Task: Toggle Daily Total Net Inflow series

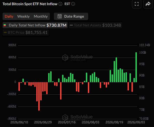Action: tap(35, 25)
